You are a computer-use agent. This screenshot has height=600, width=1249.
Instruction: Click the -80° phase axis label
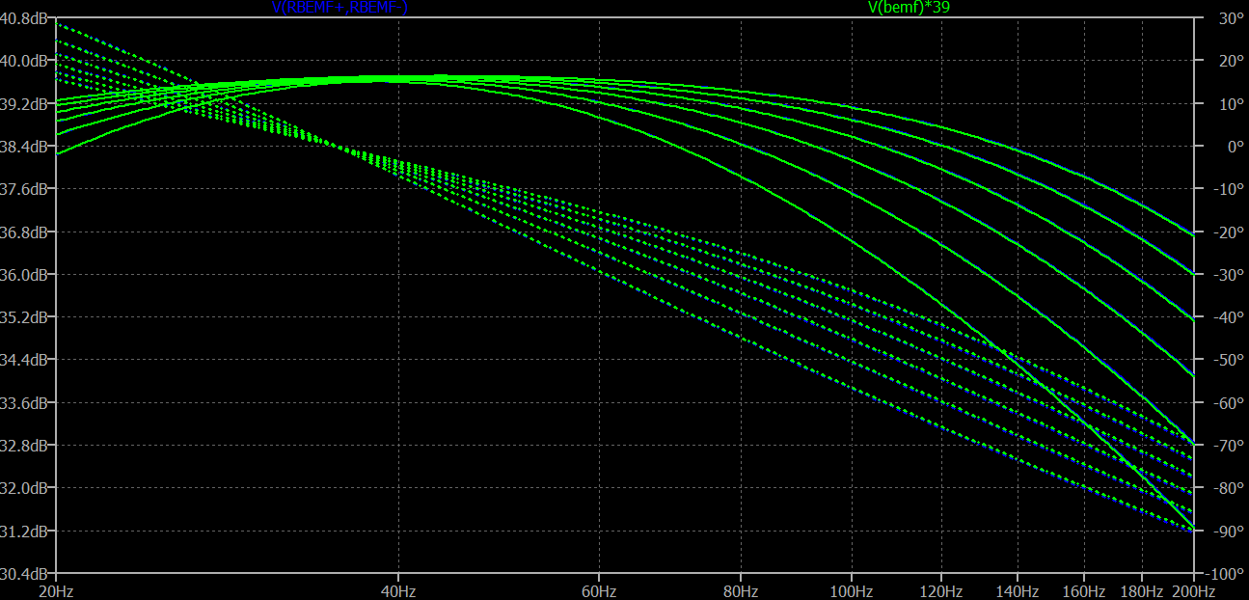point(1228,488)
